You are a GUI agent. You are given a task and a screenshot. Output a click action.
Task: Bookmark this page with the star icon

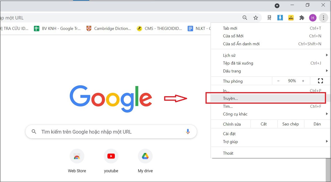tap(256, 18)
